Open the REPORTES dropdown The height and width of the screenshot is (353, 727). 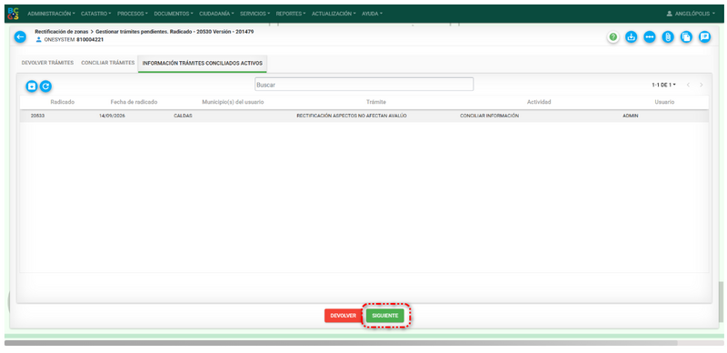pyautogui.click(x=291, y=14)
